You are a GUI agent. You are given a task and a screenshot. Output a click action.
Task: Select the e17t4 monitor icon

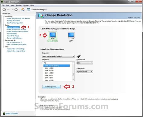click(71, 36)
